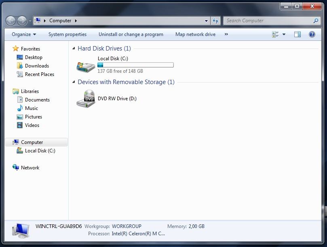Click the Pictures library icon
Viewport: 327px width, 247px height.
pos(20,117)
